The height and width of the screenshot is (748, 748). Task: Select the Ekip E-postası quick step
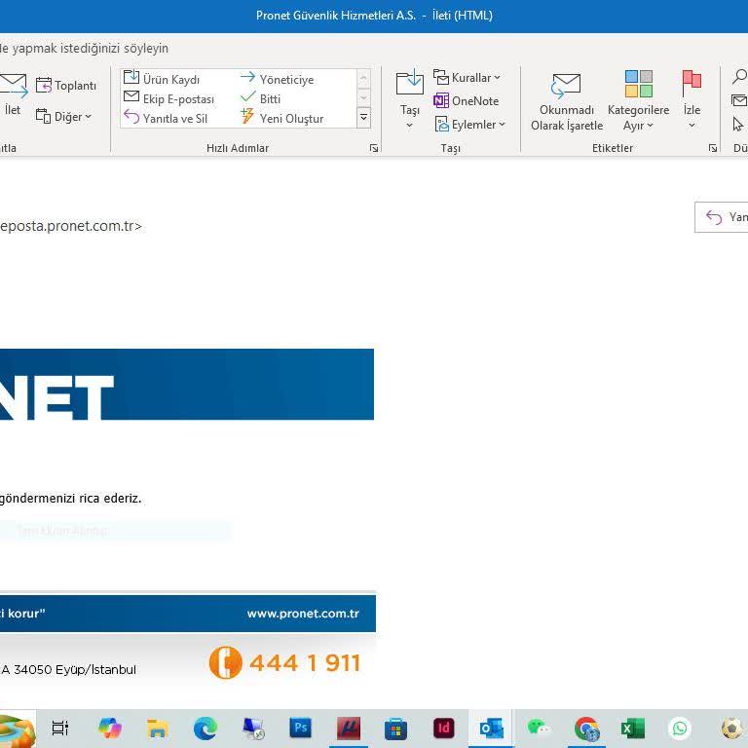tap(168, 98)
